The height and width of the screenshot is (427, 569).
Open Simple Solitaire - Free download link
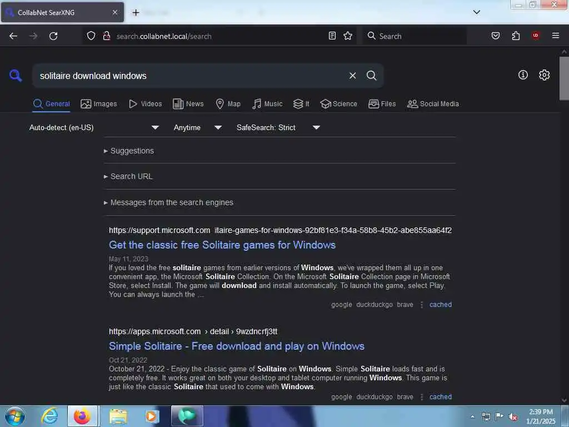coord(237,346)
